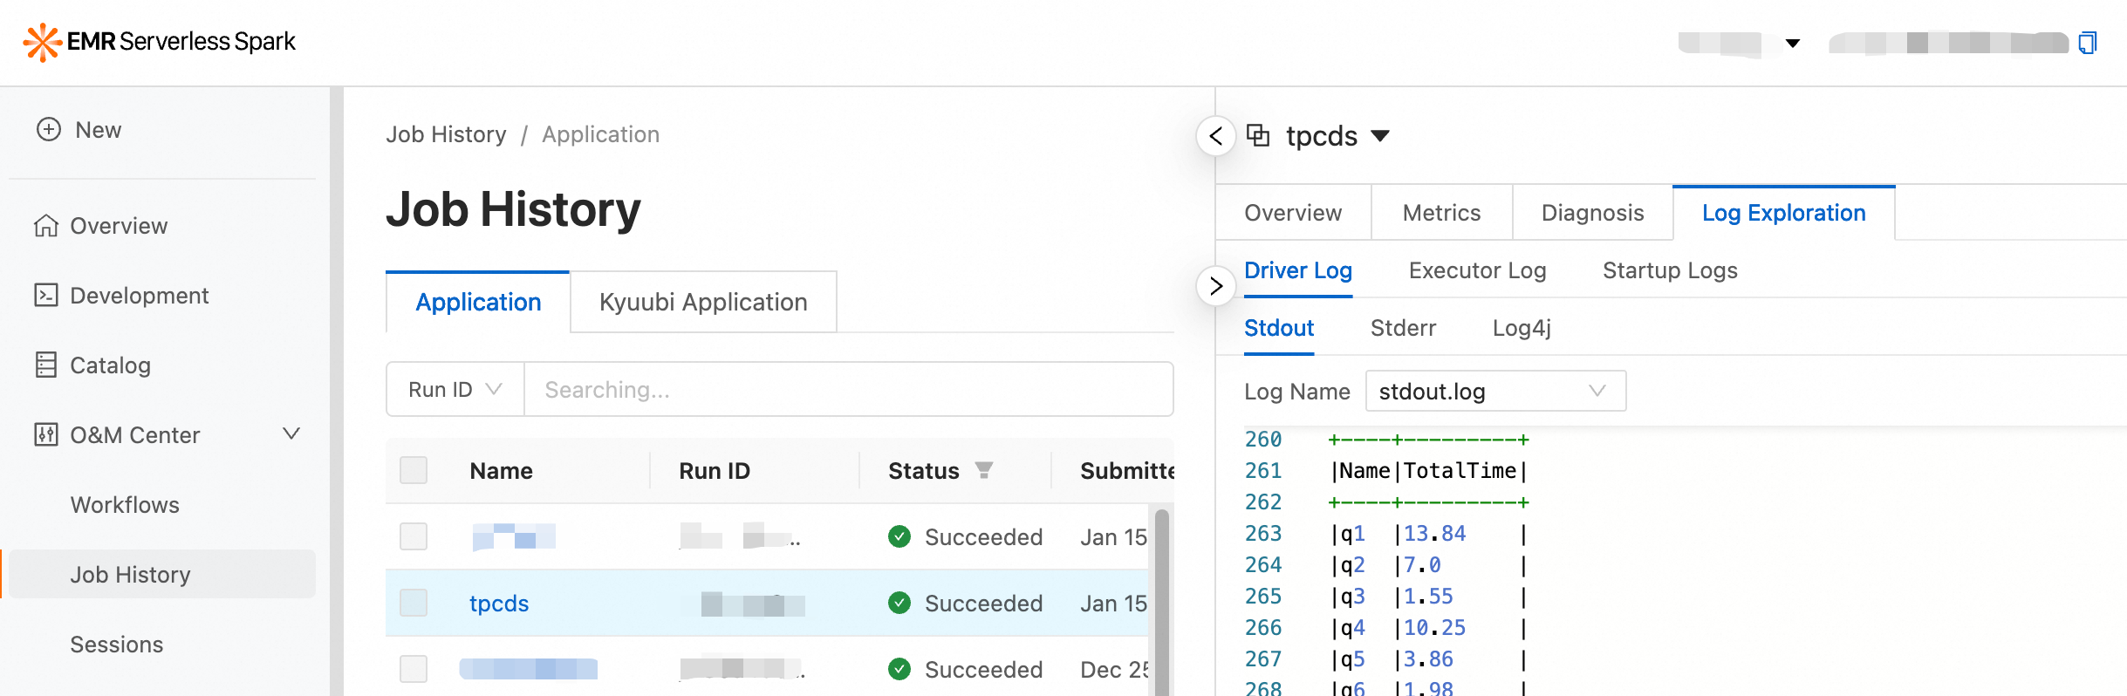2127x696 pixels.
Task: Open the Diagnosis tab
Action: coord(1592,213)
